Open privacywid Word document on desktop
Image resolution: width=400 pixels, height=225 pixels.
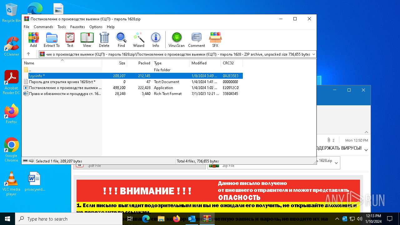(35, 182)
